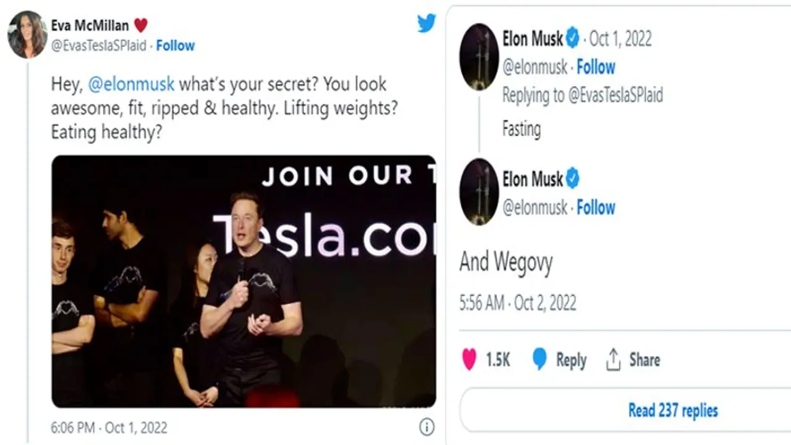Click the share upload arrow icon
This screenshot has width=791, height=445.
(612, 359)
